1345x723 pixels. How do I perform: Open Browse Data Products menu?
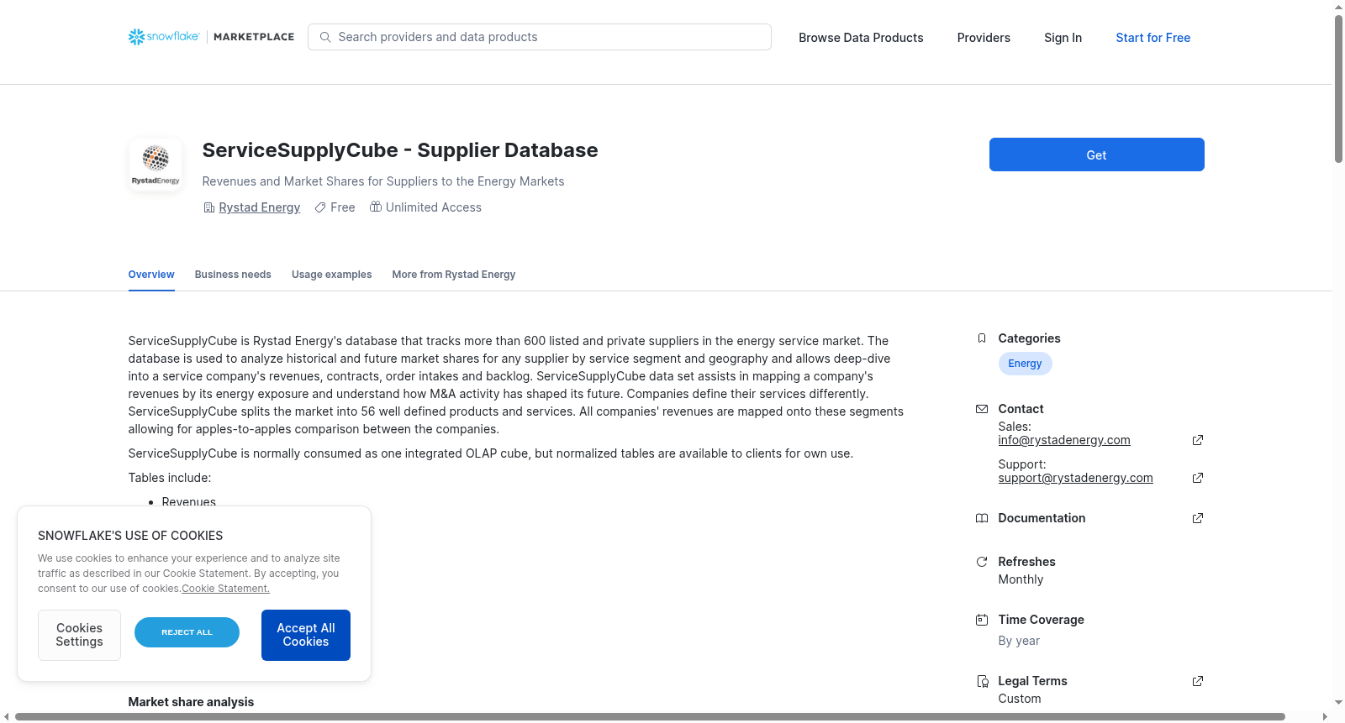point(861,38)
